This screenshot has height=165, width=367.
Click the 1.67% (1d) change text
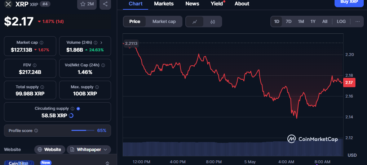coord(53,22)
